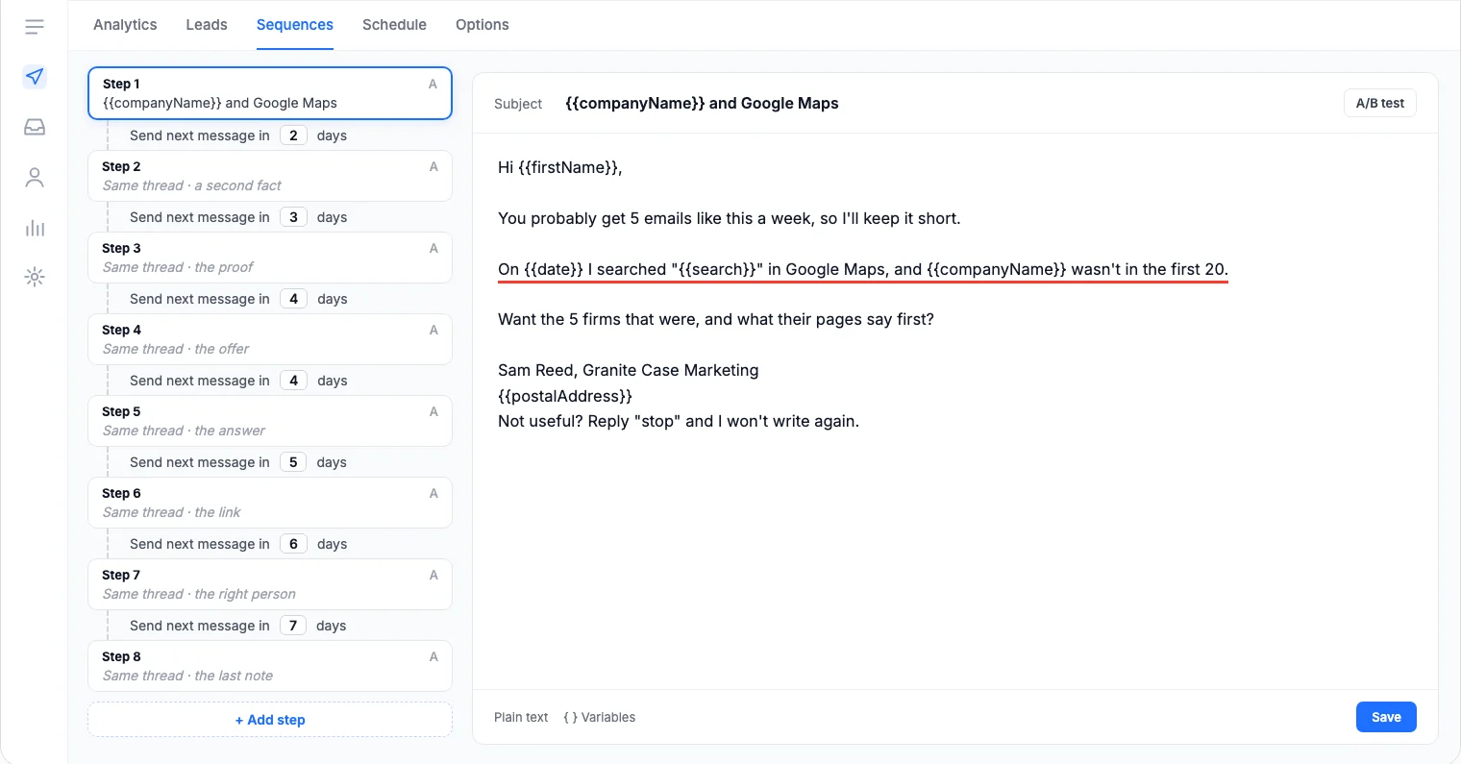Edit the days delay after Step 1

(293, 136)
